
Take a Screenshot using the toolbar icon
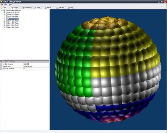24,8
